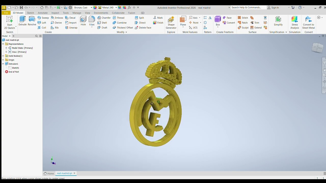
Task: Select the Extrude tool
Action: pyautogui.click(x=22, y=21)
